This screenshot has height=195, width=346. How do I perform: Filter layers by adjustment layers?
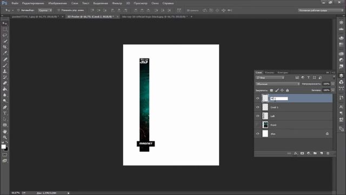303,77
